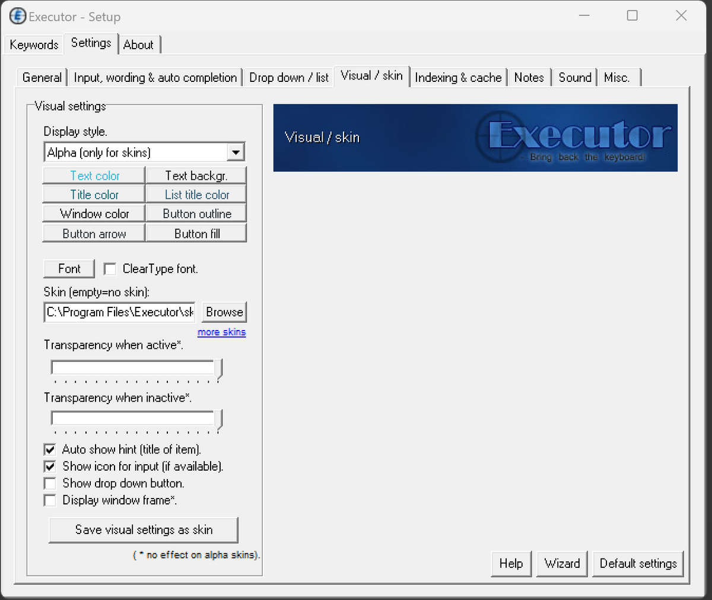
Task: Click the Executor app icon in title bar
Action: click(18, 16)
